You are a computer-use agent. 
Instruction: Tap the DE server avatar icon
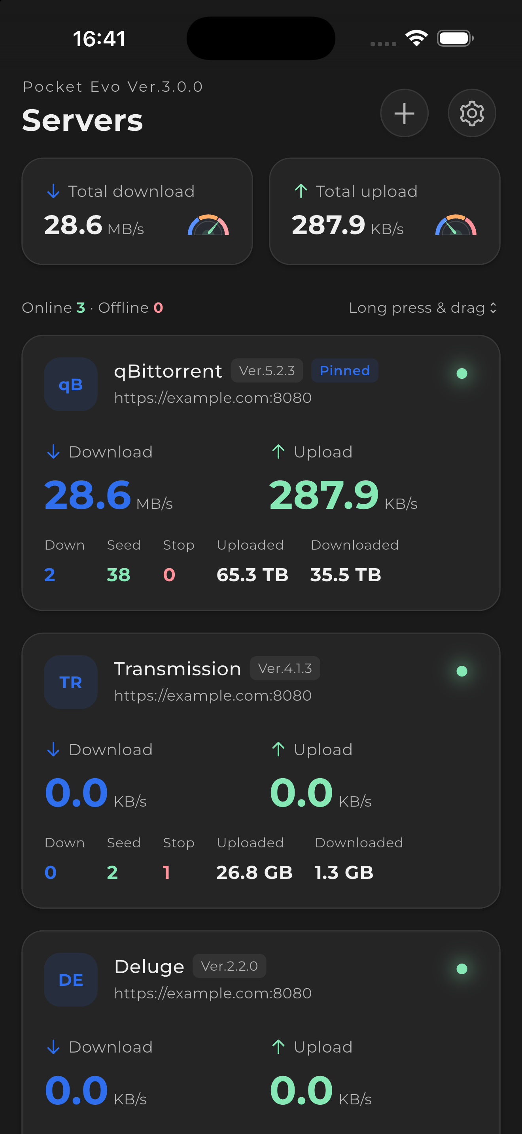(71, 979)
